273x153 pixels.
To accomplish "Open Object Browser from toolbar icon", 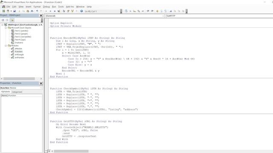I will click(x=72, y=11).
